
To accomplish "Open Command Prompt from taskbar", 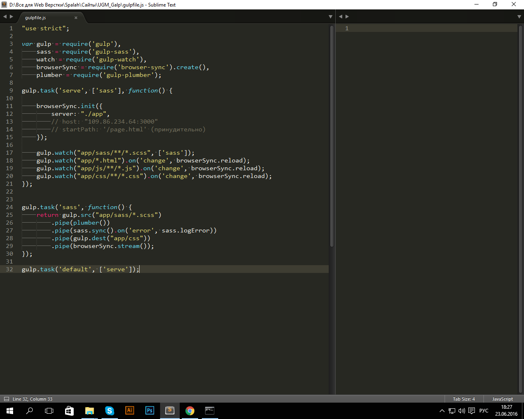I will 210,411.
